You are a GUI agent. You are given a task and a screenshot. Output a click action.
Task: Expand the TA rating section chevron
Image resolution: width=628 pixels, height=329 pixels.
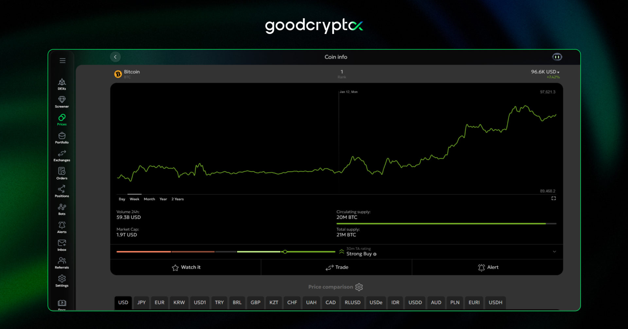[554, 252]
